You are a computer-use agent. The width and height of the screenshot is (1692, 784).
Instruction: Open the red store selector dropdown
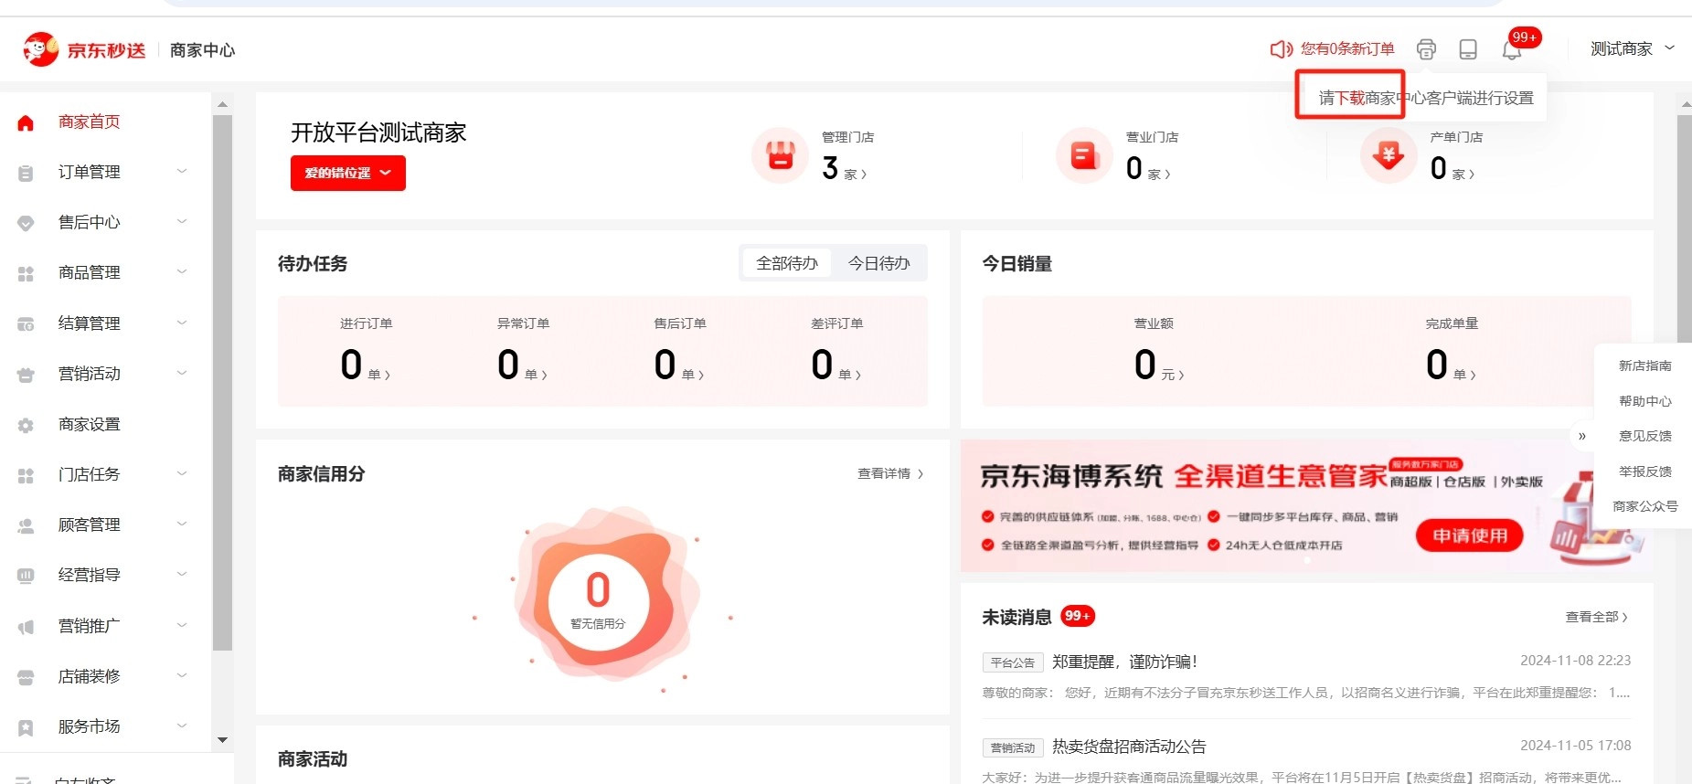click(x=347, y=173)
